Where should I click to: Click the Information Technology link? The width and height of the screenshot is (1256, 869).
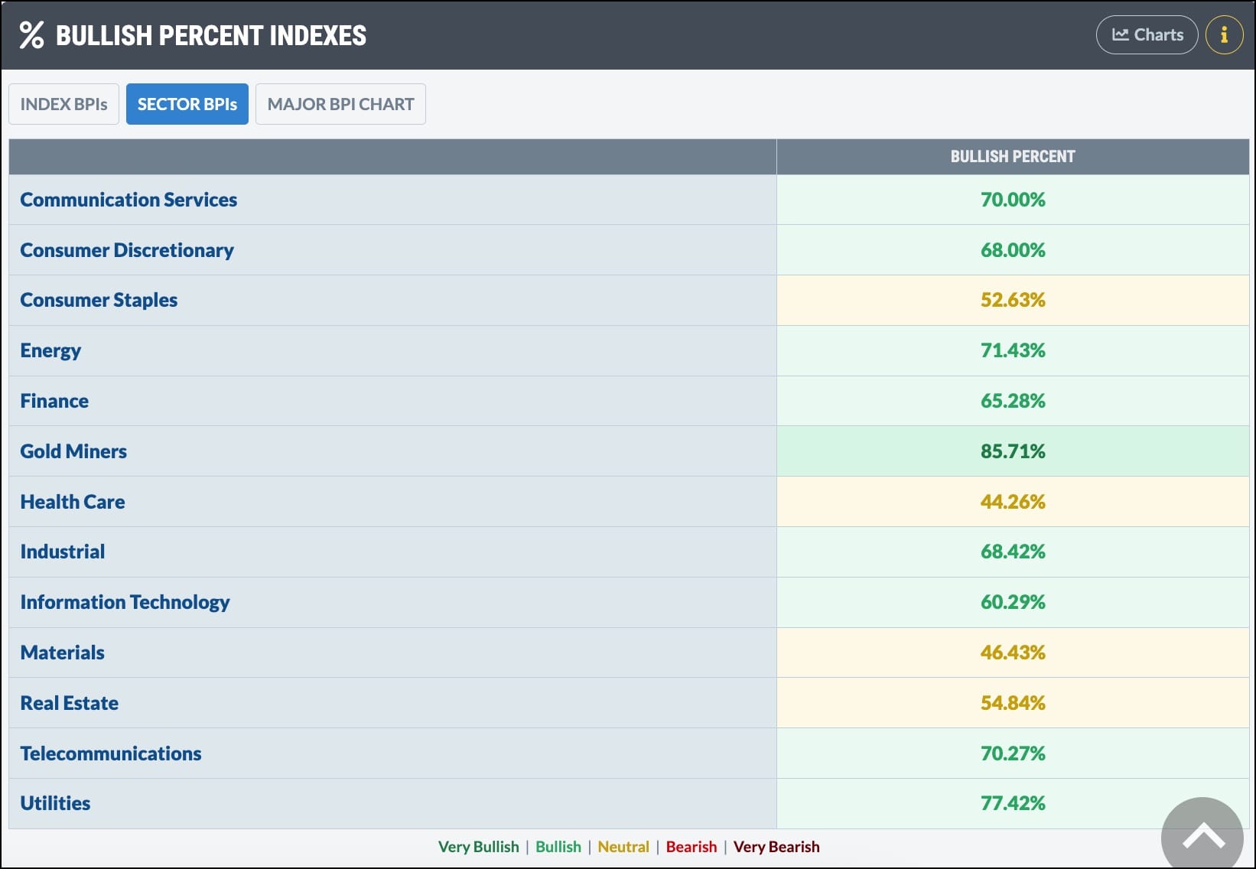pos(125,602)
